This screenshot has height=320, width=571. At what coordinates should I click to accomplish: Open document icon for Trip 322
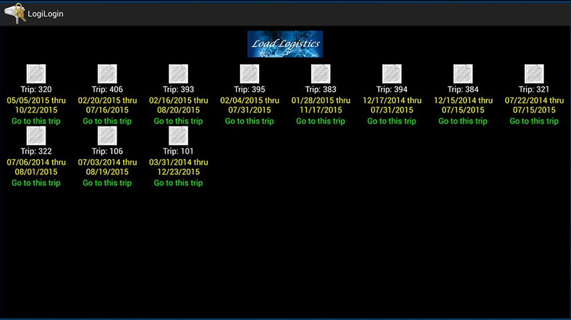click(36, 136)
